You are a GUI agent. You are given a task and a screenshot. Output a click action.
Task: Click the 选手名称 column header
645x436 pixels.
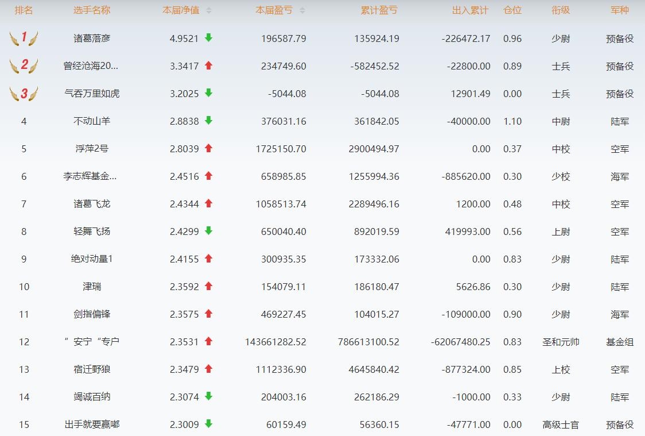tap(92, 10)
